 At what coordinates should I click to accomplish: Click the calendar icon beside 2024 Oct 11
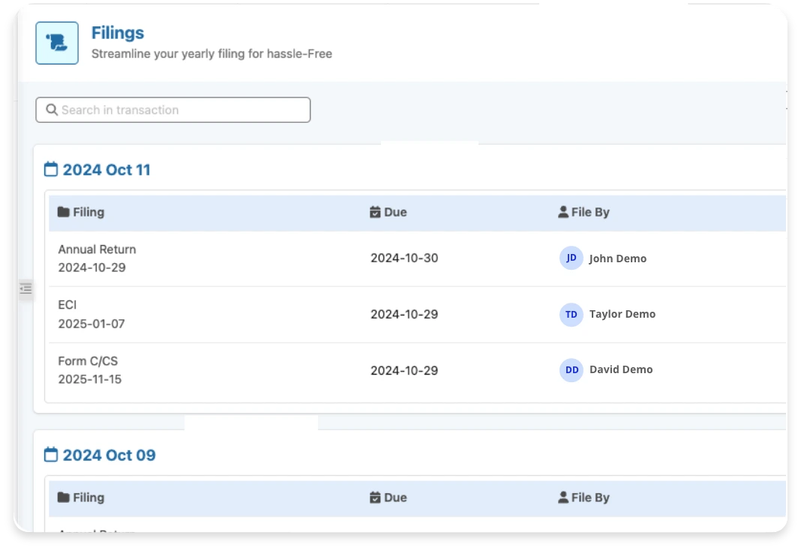point(50,169)
